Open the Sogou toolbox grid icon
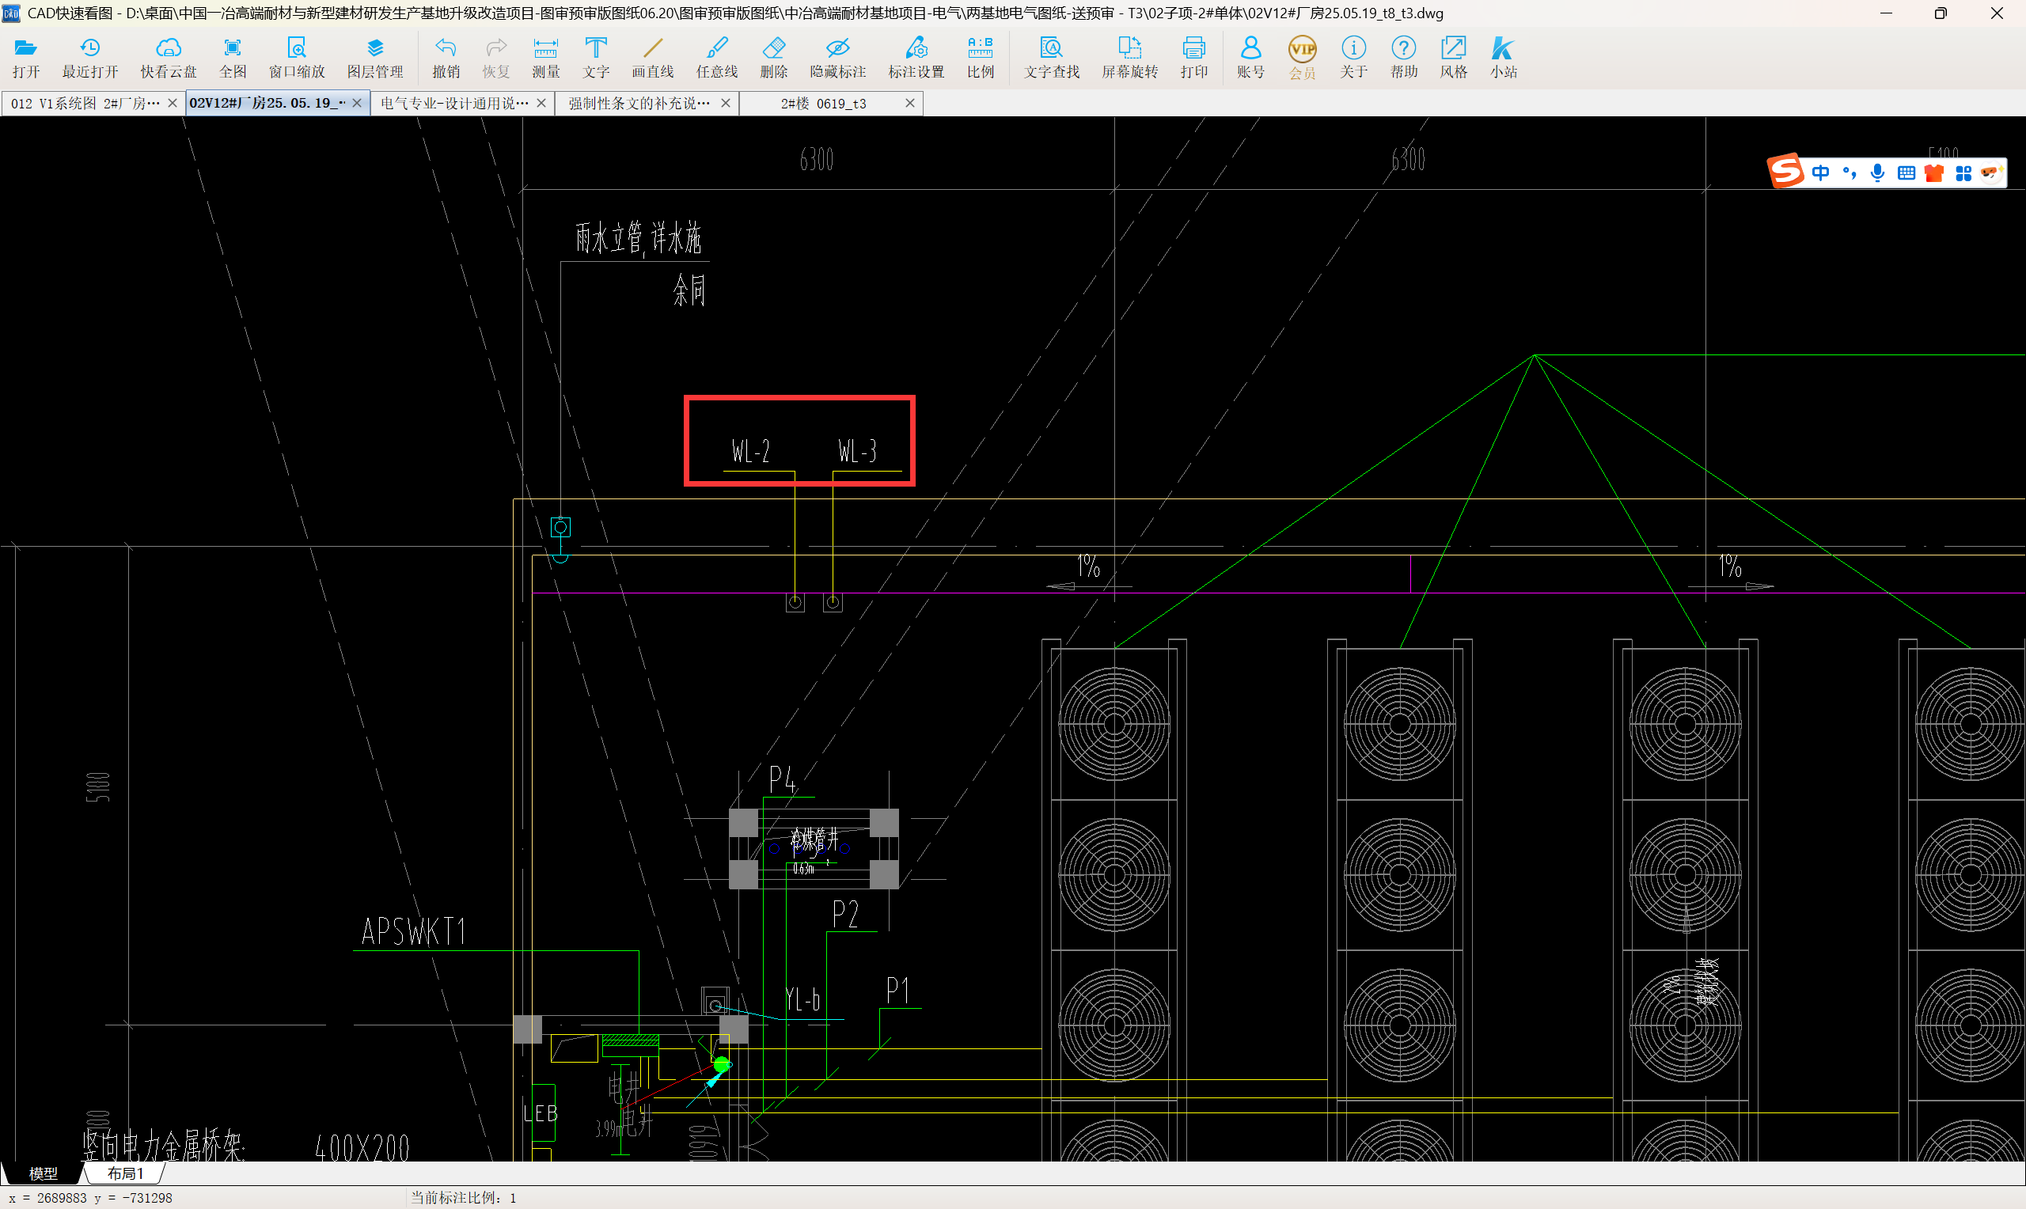 click(1963, 172)
